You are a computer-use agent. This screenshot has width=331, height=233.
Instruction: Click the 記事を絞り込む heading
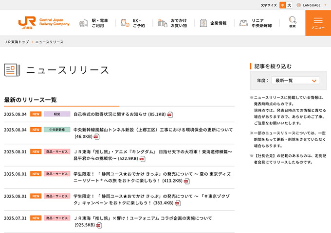pyautogui.click(x=273, y=67)
